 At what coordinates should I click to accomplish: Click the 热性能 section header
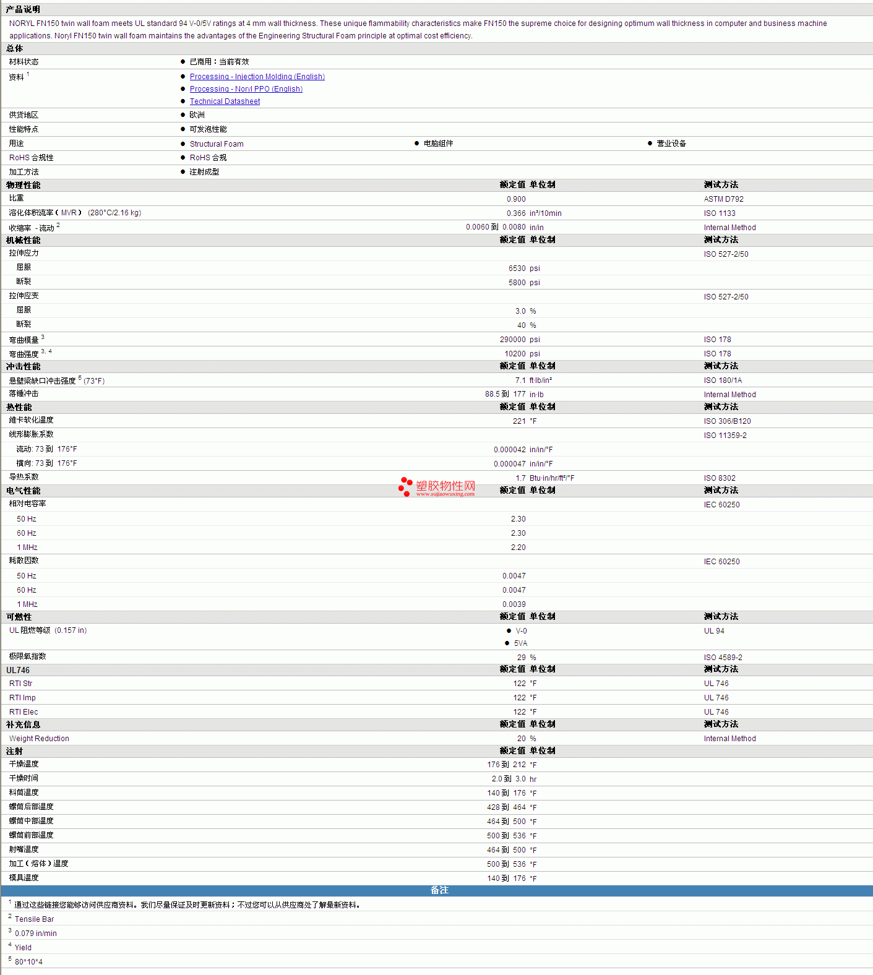[19, 407]
